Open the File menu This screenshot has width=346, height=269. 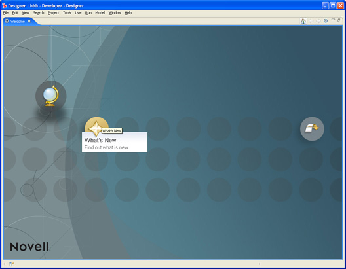click(x=5, y=13)
